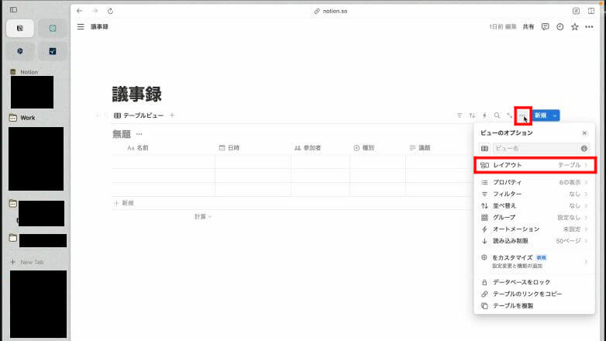Click the notion.so address bar
606x341 pixels.
click(x=331, y=11)
